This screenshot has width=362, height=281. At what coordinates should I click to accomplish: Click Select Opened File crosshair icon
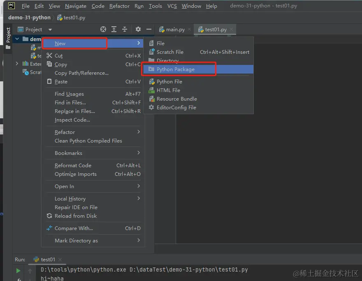(x=103, y=29)
